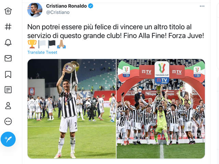Open Lists icon in sidebar
The height and width of the screenshot is (164, 219).
pos(8,90)
